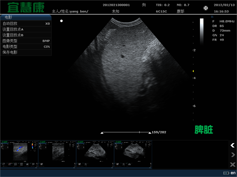Choose 设置回放点A menu item

(x=26, y=29)
